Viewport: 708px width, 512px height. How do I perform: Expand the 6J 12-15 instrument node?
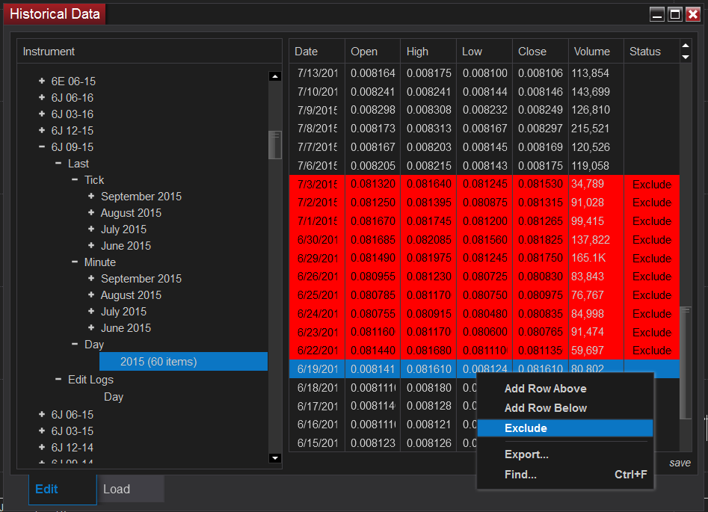pos(42,130)
